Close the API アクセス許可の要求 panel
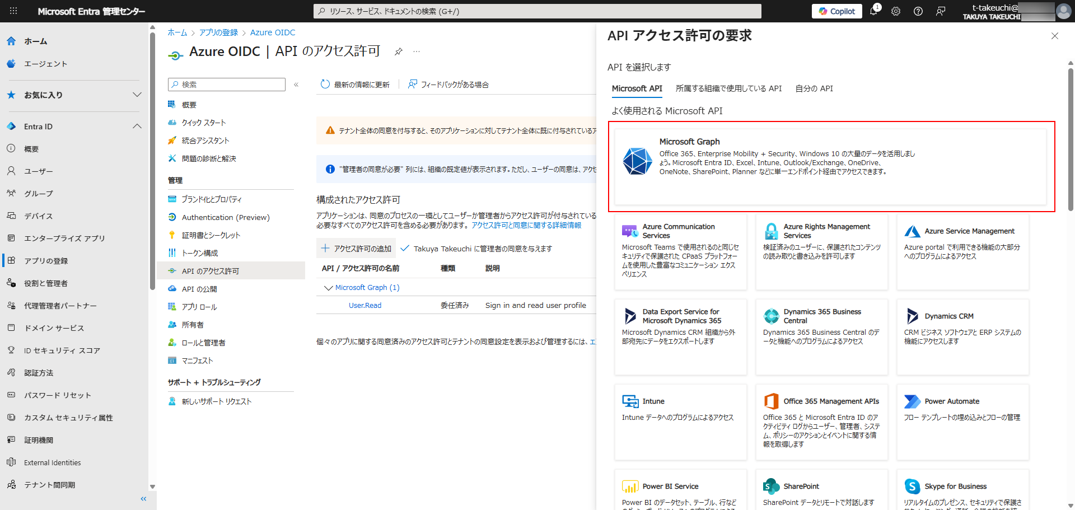Image resolution: width=1075 pixels, height=510 pixels. 1055,36
